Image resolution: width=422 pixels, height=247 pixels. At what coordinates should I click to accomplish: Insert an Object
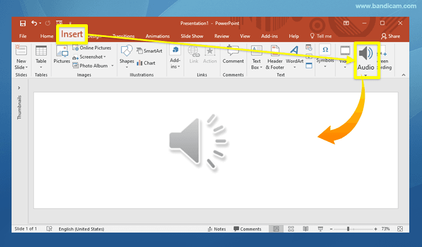(309, 66)
